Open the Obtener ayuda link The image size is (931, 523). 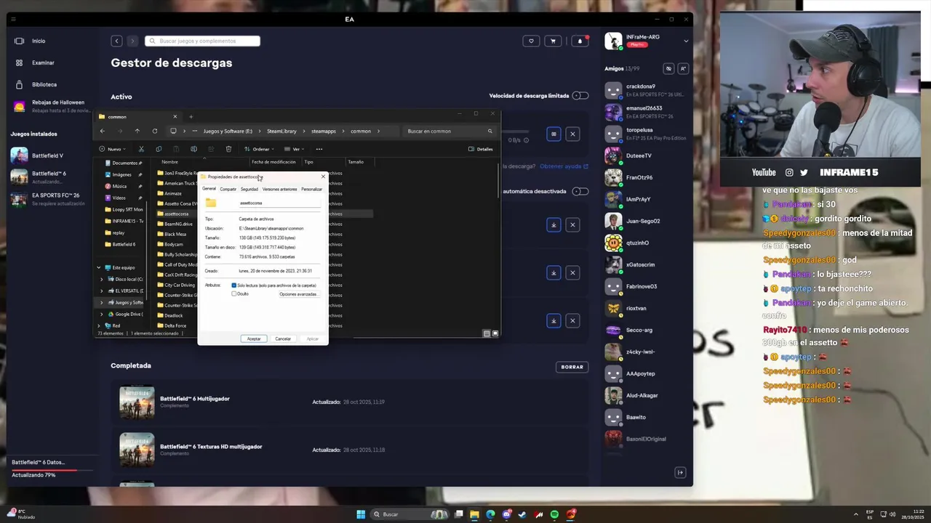coord(564,166)
